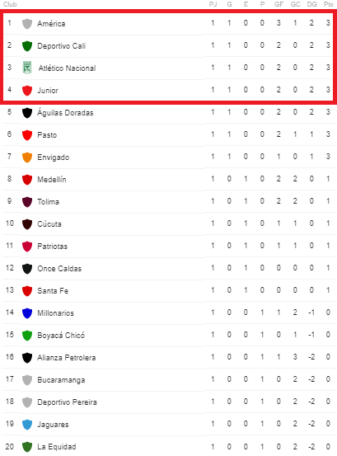Open the Deportivo Pereira team name

67,402
